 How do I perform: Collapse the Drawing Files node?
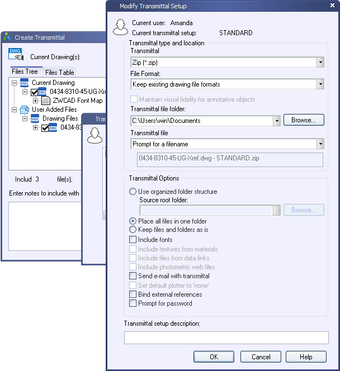(25, 118)
